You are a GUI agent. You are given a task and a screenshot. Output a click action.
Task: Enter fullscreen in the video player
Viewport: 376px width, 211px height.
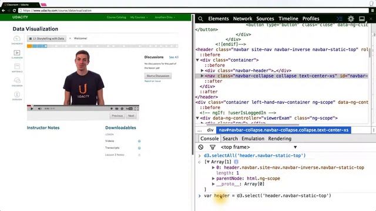[136, 108]
